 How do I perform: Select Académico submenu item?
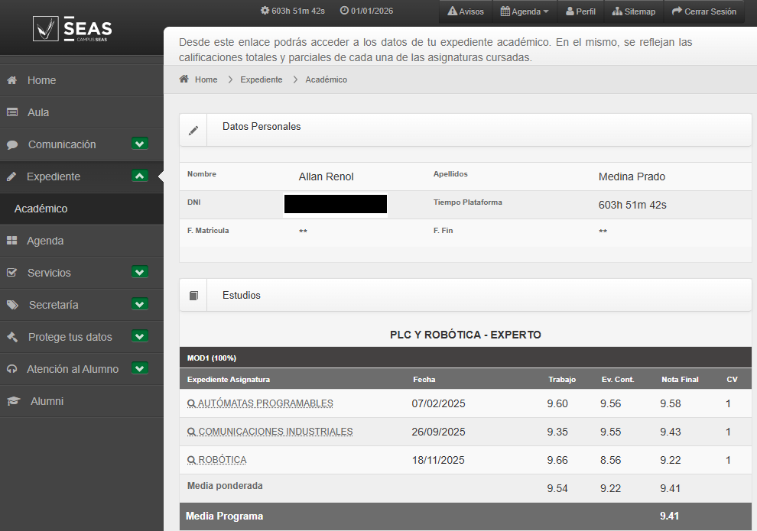[x=41, y=209]
